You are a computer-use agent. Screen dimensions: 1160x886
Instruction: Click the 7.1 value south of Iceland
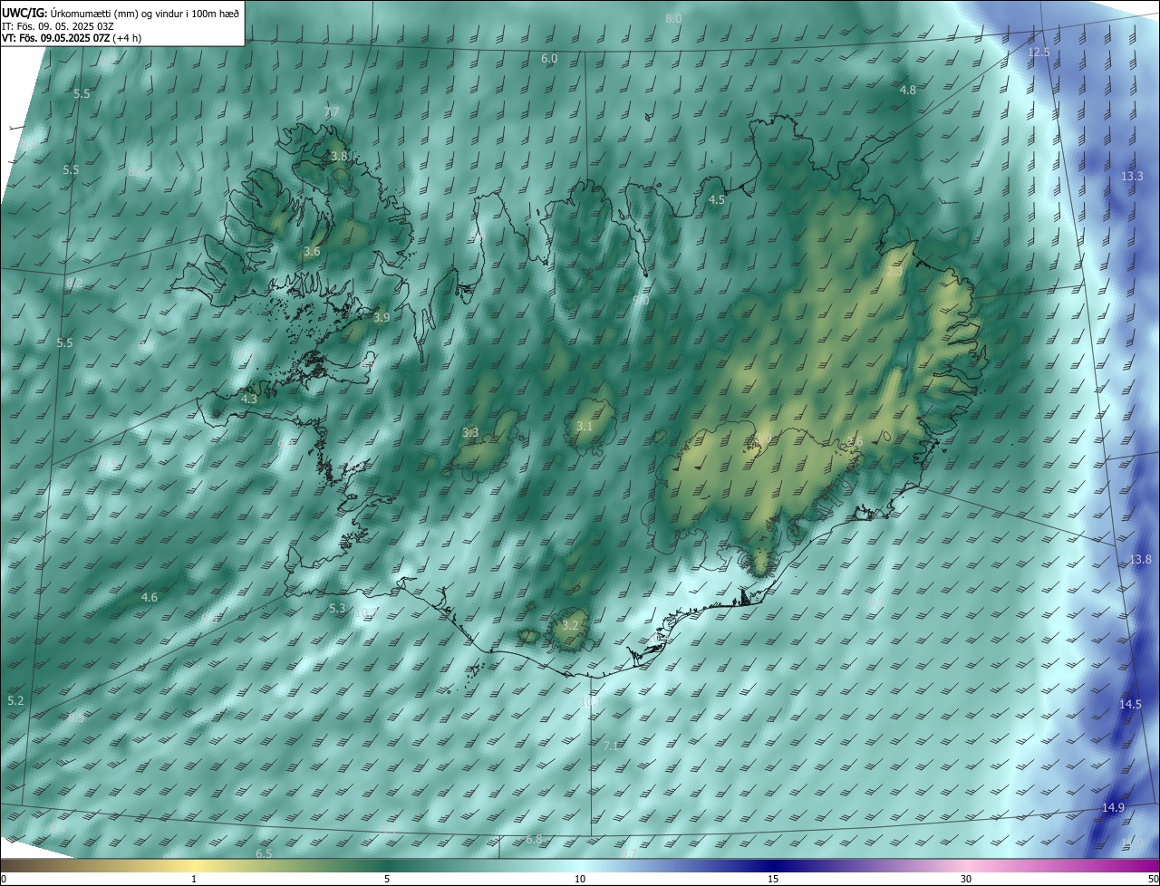611,746
